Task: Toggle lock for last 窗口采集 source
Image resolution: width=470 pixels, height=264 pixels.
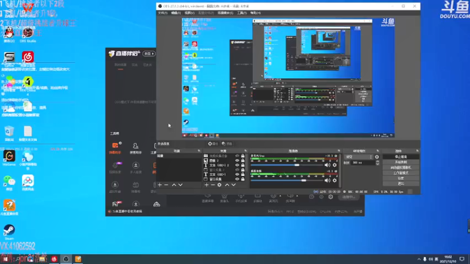Action: pyautogui.click(x=243, y=179)
